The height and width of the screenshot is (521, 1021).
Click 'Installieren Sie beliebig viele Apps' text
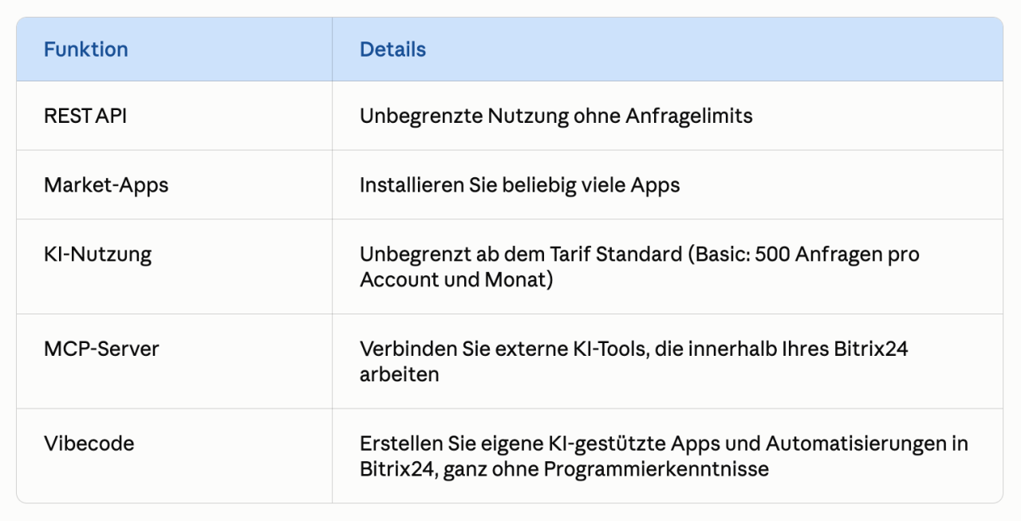[x=519, y=186]
